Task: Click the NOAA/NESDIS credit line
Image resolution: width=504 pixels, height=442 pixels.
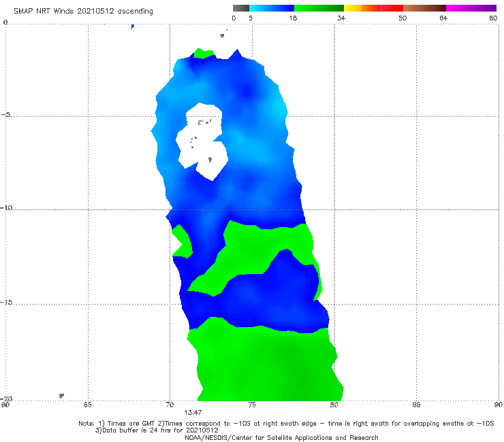Action: [281, 438]
